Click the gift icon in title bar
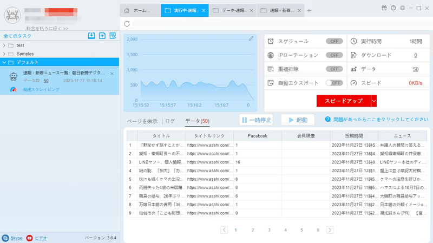433x243 pixels. [x=384, y=8]
